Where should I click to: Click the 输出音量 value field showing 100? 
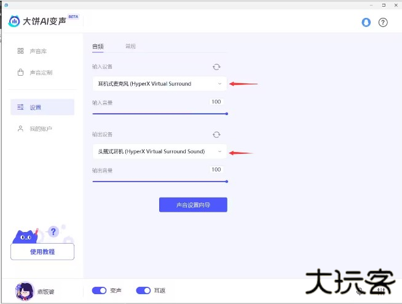216,169
